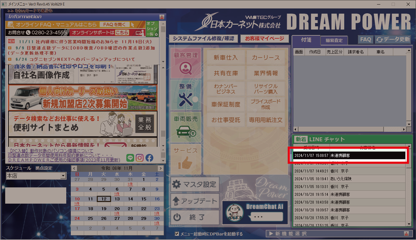Go to next month in calendar
This screenshot has width=416, height=240.
coord(160,169)
